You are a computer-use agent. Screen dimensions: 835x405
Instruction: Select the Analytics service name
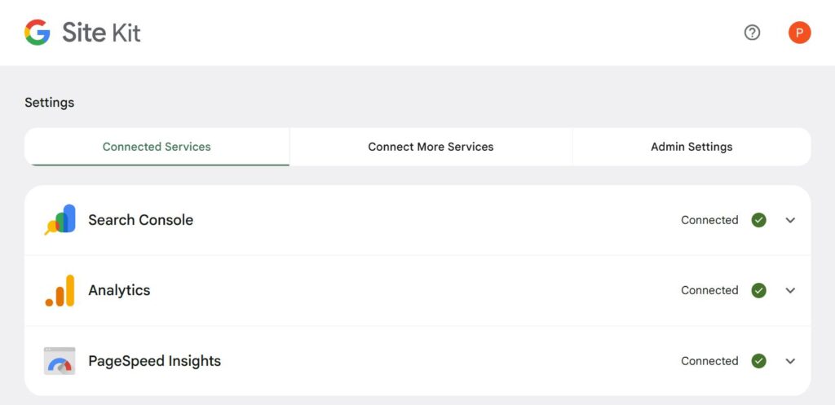pos(119,290)
